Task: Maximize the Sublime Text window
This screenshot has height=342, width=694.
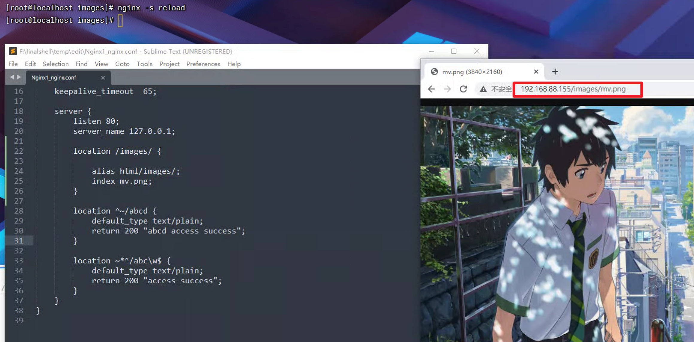Action: coord(454,51)
